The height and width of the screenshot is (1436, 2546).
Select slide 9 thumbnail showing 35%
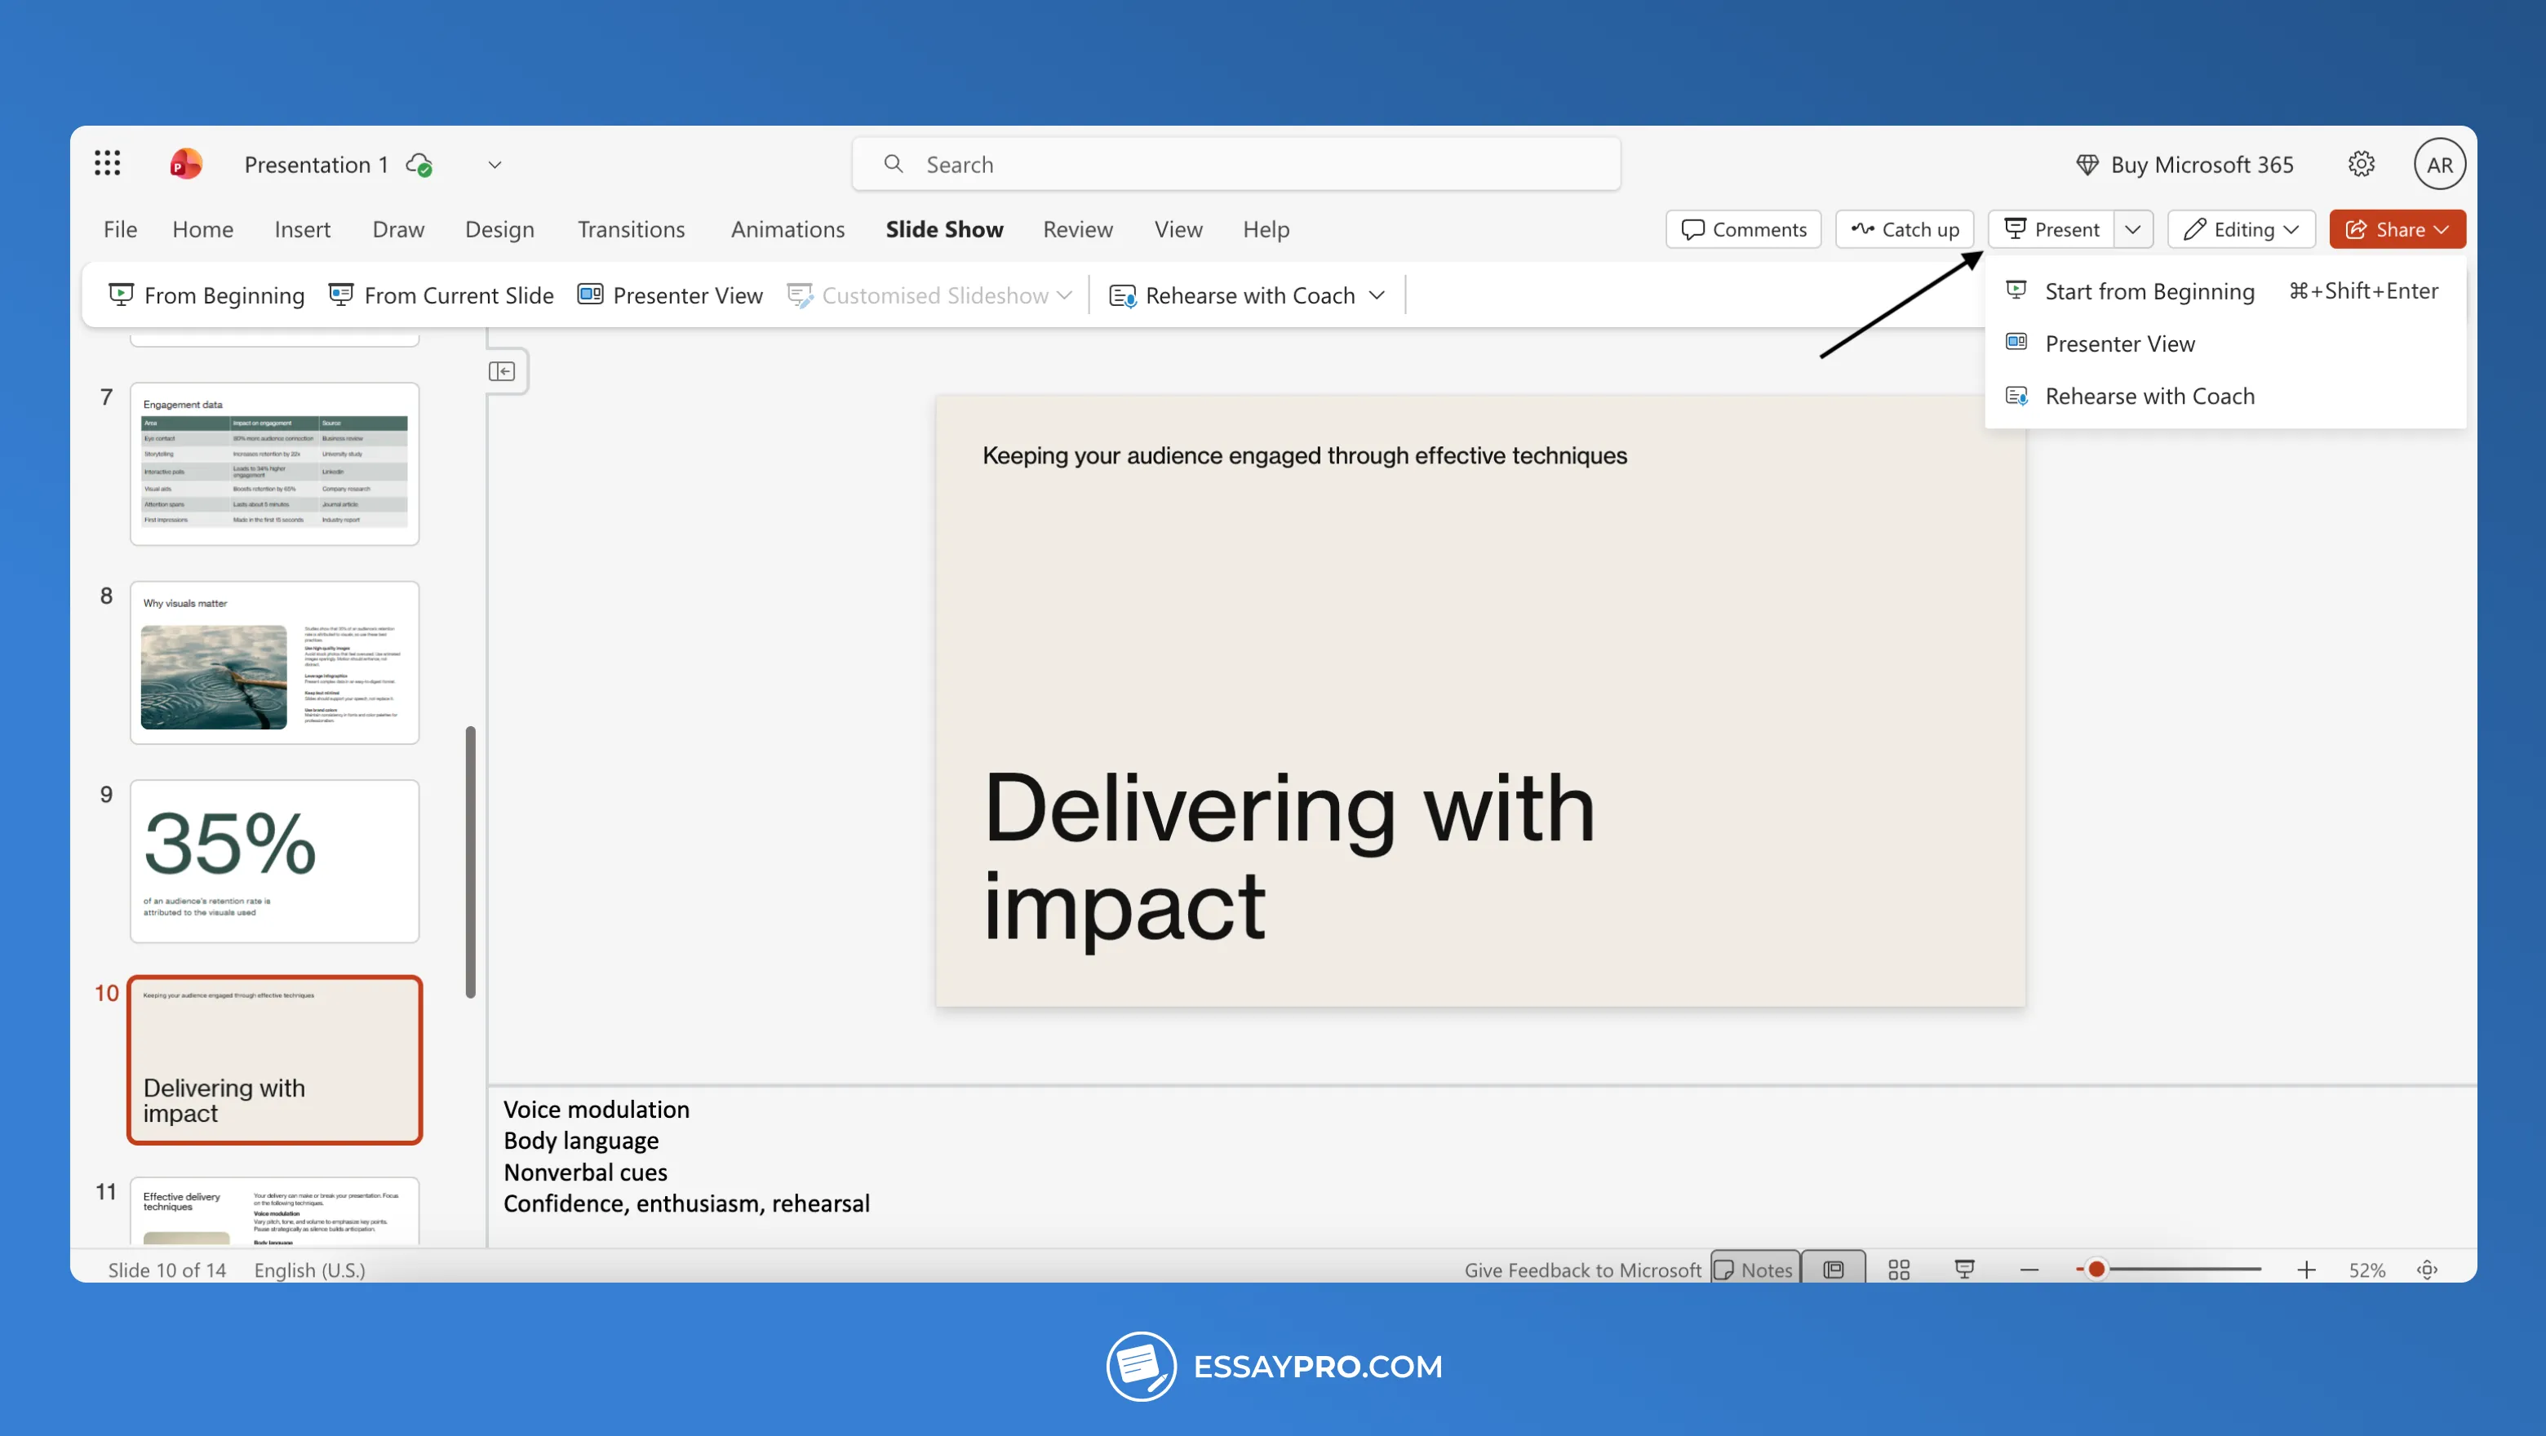(x=273, y=860)
